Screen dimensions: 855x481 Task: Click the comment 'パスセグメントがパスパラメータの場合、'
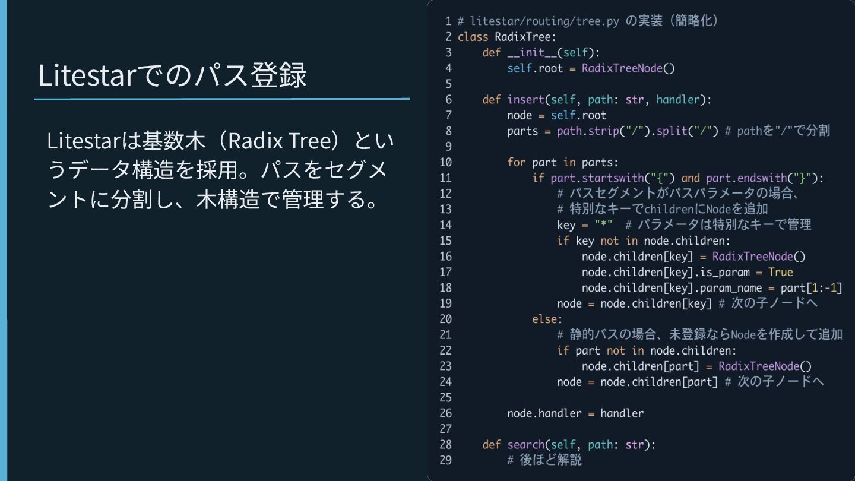coord(679,194)
